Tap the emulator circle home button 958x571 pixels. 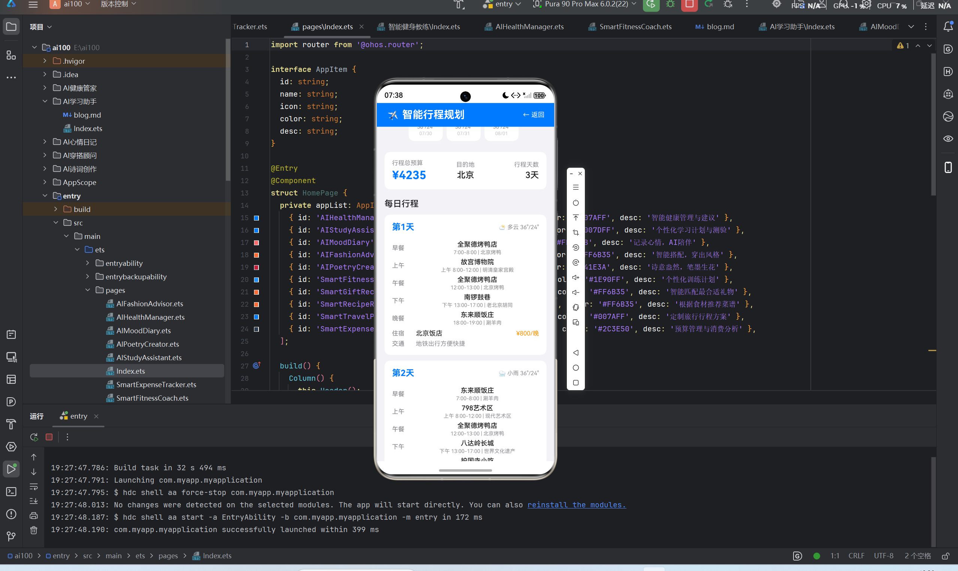click(575, 368)
